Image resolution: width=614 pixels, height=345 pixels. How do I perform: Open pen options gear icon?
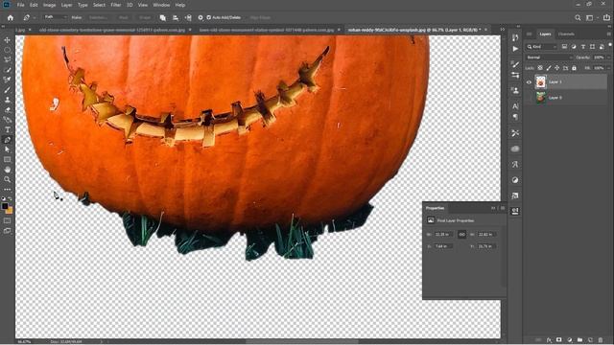point(201,17)
